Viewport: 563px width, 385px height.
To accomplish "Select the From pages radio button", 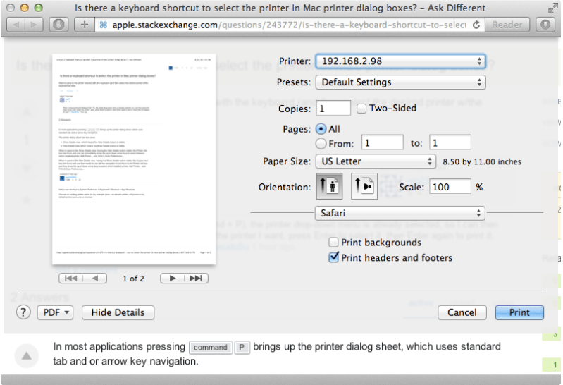I will tap(321, 144).
